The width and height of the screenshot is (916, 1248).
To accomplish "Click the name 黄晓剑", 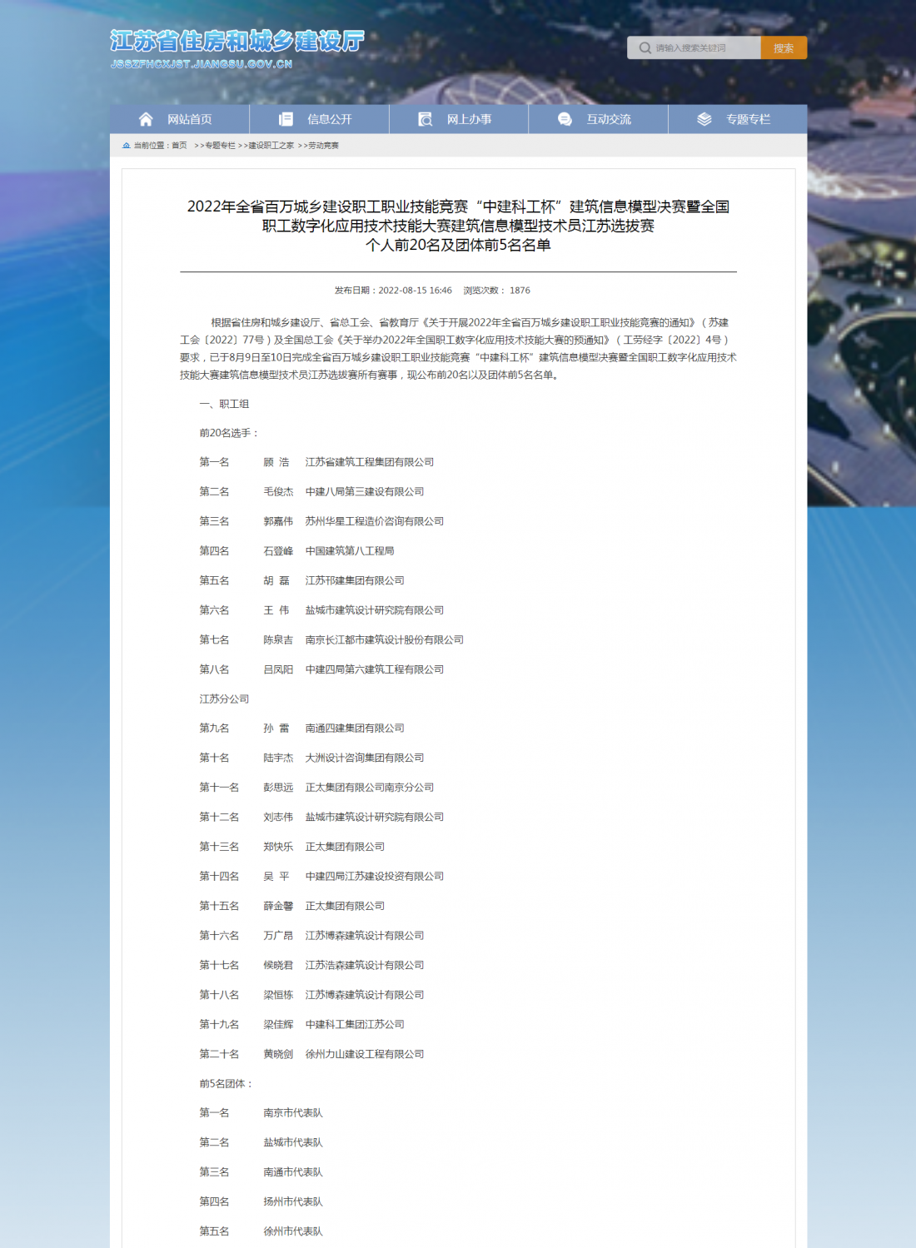I will pos(278,1054).
